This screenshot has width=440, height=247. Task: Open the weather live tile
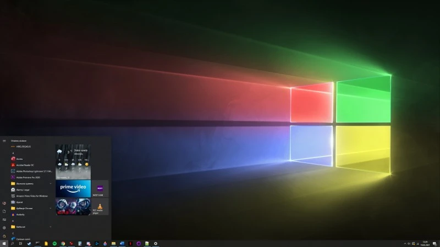pyautogui.click(x=73, y=162)
